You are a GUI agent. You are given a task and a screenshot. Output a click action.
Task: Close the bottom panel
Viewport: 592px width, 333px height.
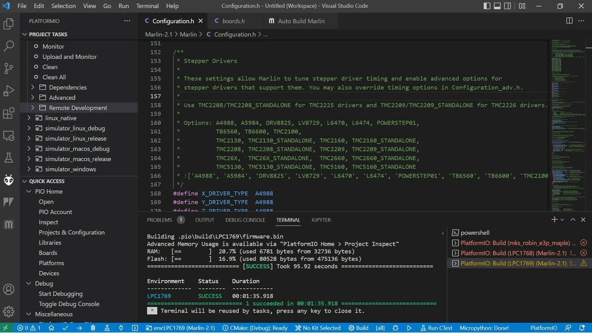(x=583, y=220)
